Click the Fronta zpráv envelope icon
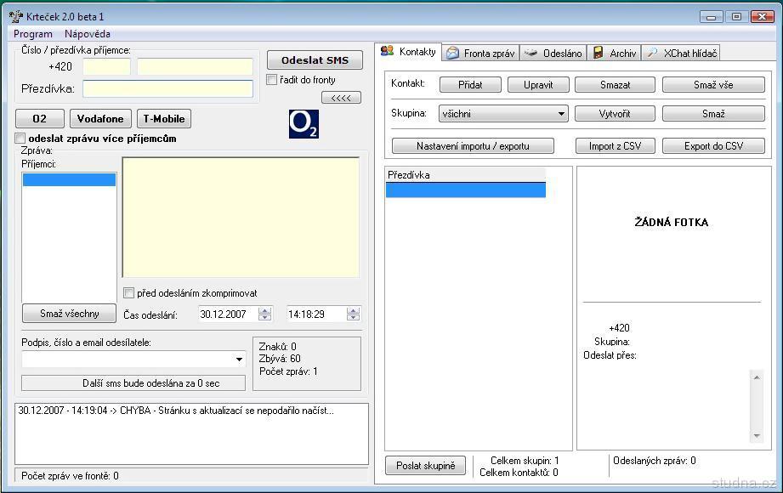Image resolution: width=783 pixels, height=493 pixels. [x=453, y=53]
